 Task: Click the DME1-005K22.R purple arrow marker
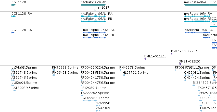point(172,54)
